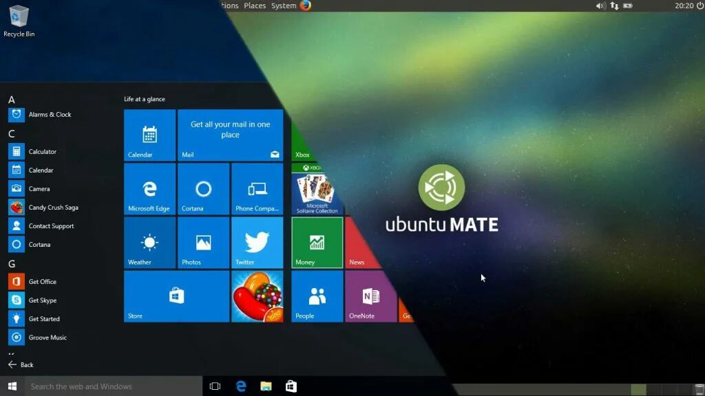
Task: Open the Photos tile
Action: (203, 243)
